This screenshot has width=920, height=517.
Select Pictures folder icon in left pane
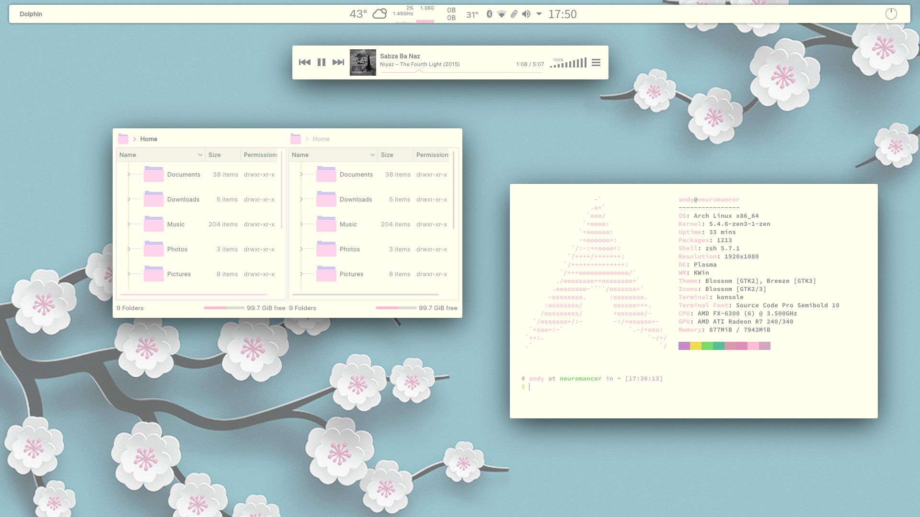click(x=154, y=274)
